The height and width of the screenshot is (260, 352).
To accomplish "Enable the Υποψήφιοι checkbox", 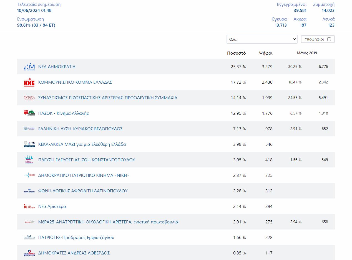I will point(329,39).
